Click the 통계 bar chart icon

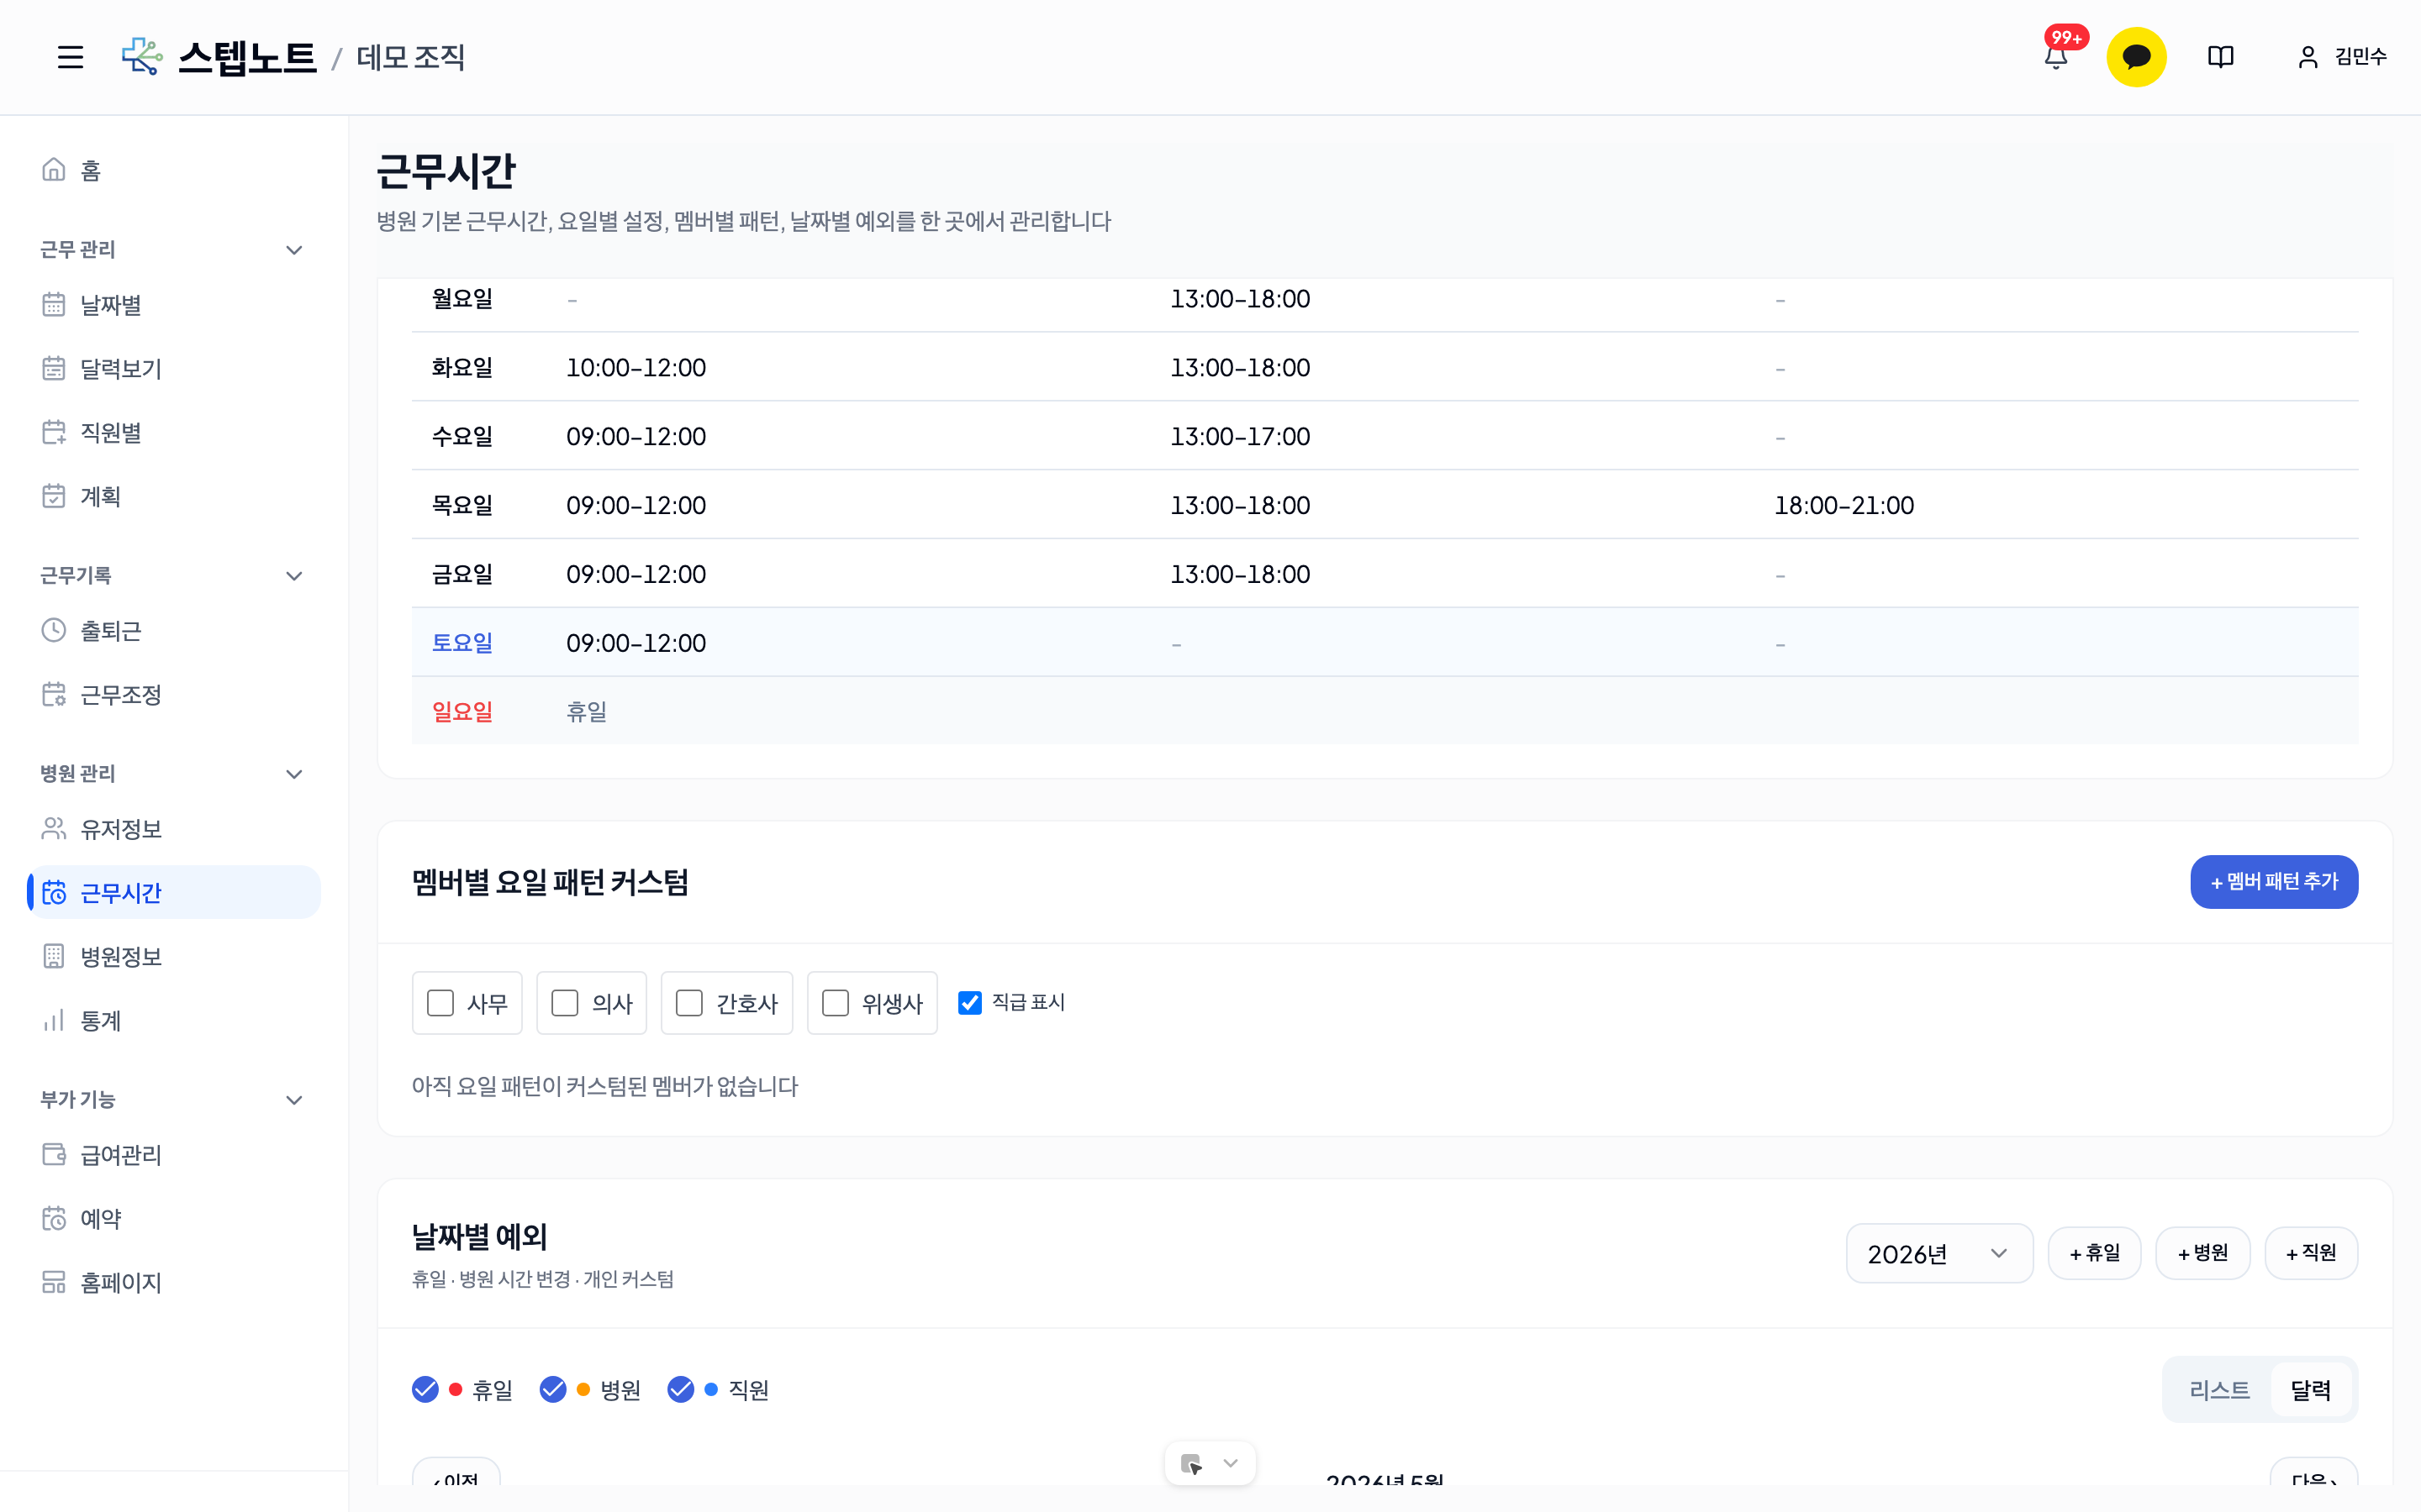[54, 1020]
